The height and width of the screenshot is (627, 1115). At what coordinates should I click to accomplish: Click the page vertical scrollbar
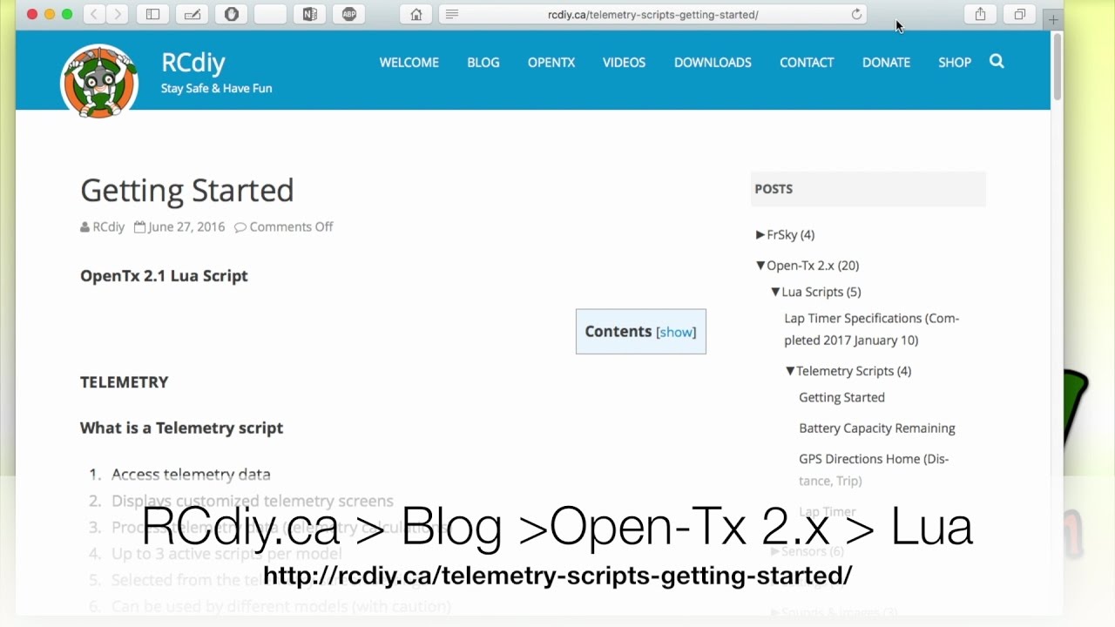pyautogui.click(x=1058, y=68)
